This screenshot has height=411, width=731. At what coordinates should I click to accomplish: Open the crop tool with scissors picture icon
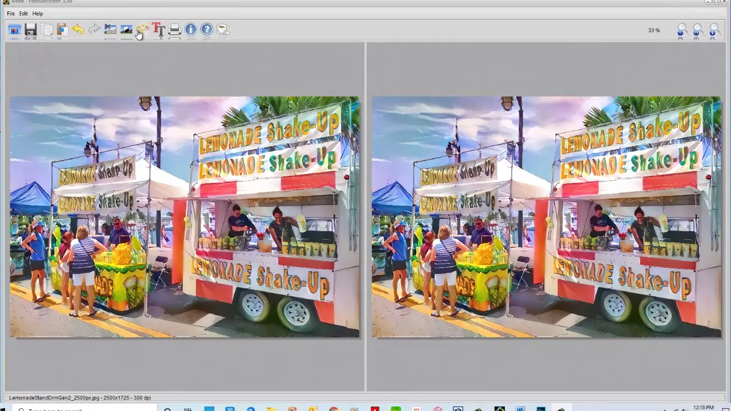pos(110,30)
